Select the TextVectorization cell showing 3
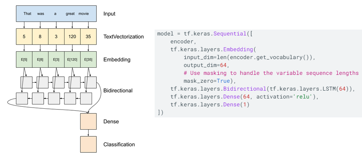362x156 pixels. click(56, 37)
